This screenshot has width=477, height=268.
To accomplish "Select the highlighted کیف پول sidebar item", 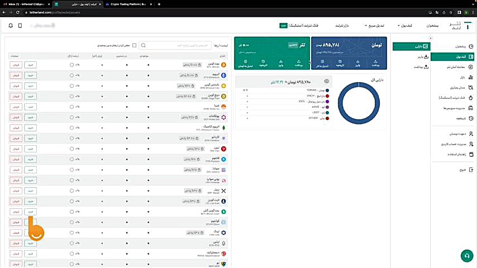I will point(452,56).
